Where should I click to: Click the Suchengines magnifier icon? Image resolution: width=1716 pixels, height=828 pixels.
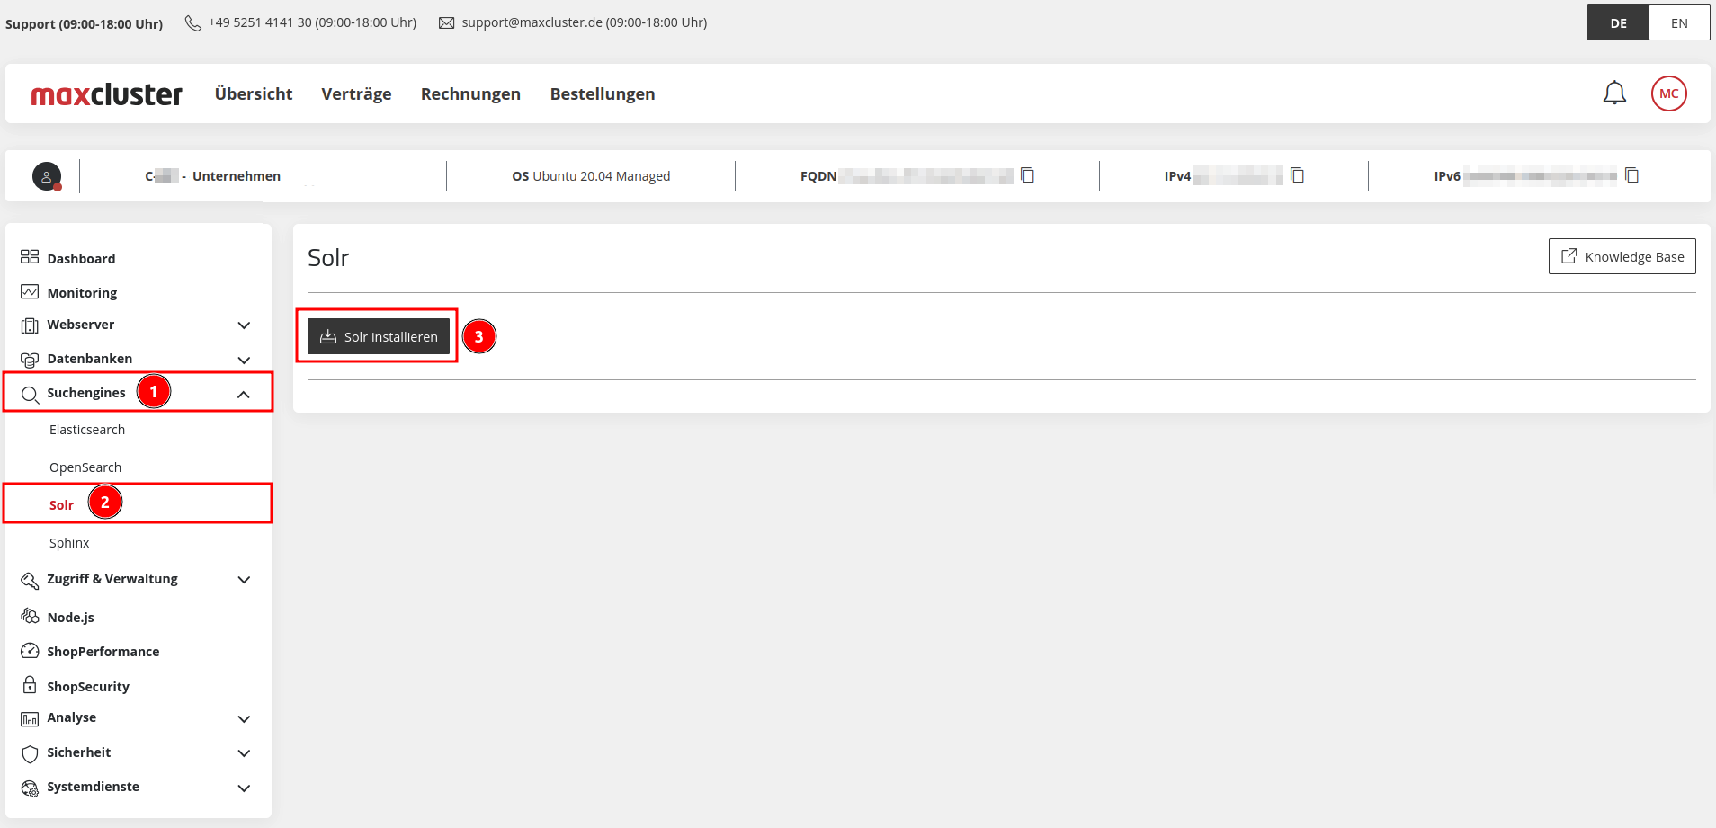30,395
